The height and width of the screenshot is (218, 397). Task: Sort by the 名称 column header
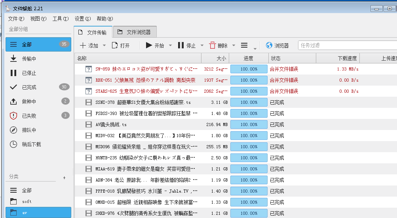(138, 58)
